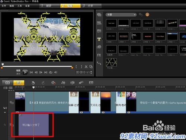The width and height of the screenshot is (186, 140).
Task: Switch to the 1 Capture step tab
Action: click(x=50, y=6)
